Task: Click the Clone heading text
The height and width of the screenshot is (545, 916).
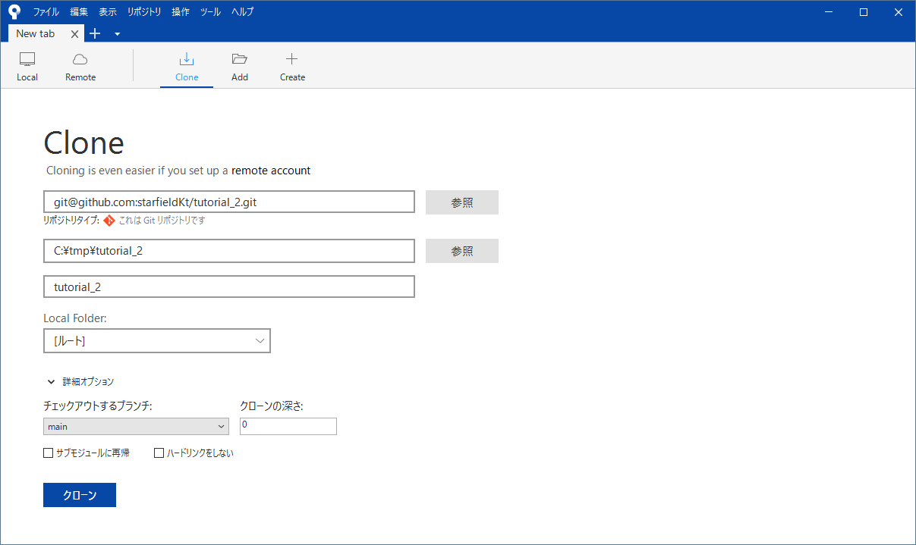Action: pos(83,143)
